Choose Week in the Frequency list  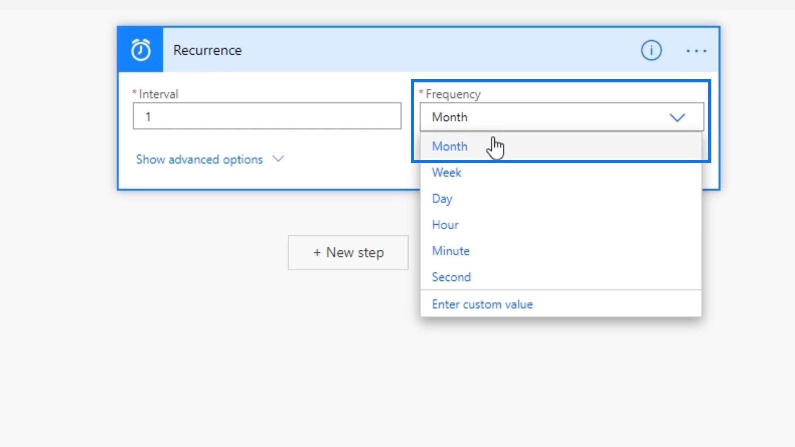point(446,173)
